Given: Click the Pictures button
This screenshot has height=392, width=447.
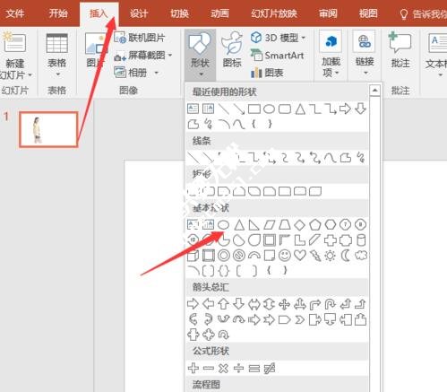Looking at the screenshot, I should tap(95, 50).
